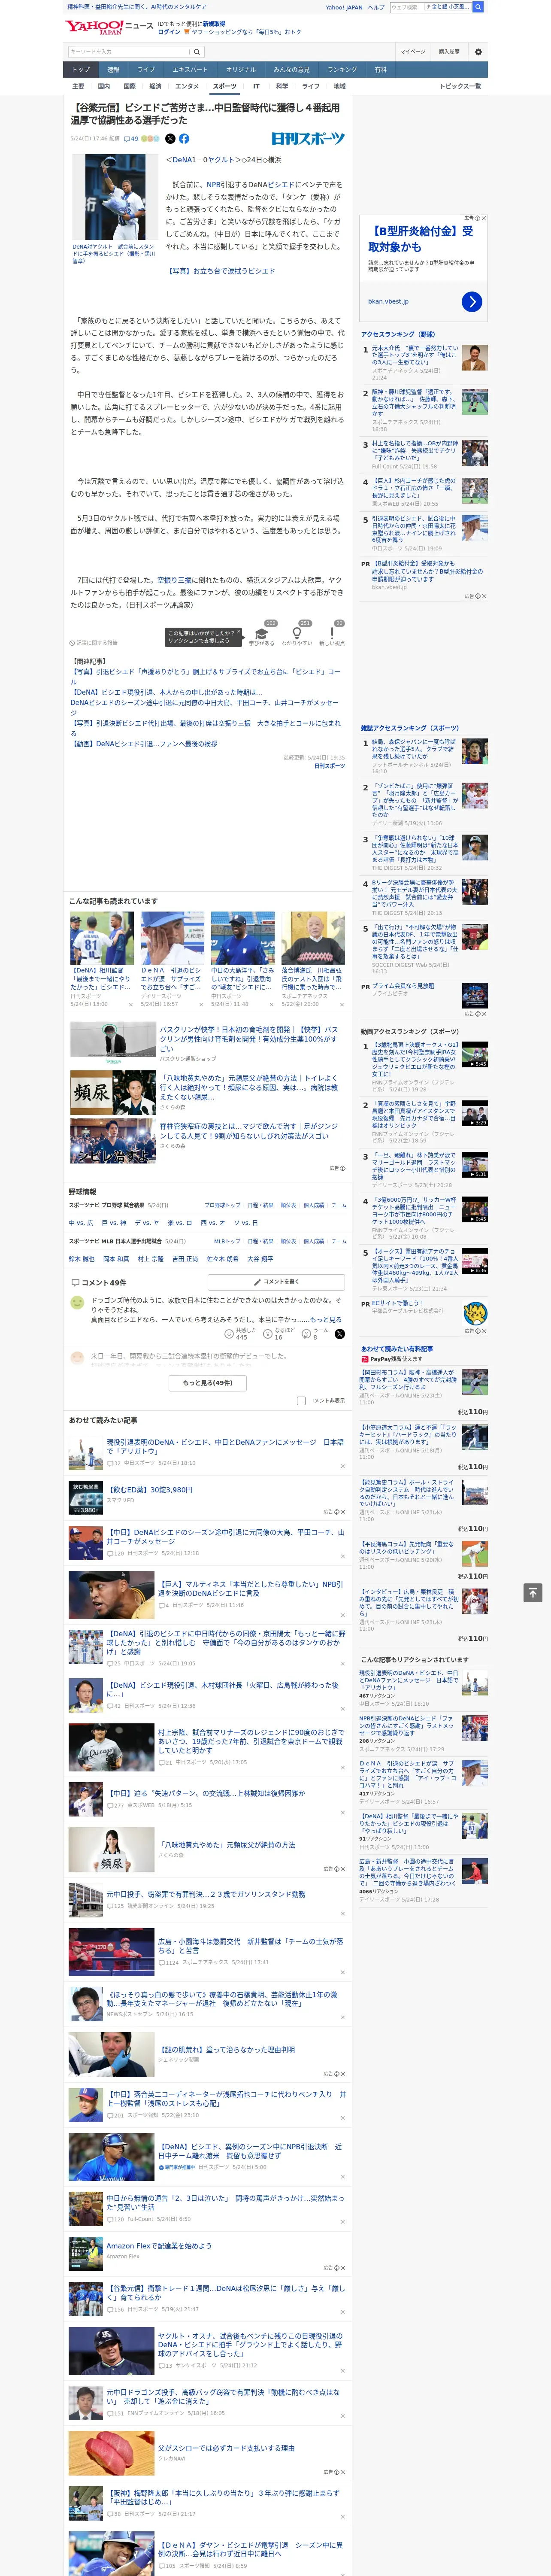React with 学びがある graduation cap icon

coord(262,634)
